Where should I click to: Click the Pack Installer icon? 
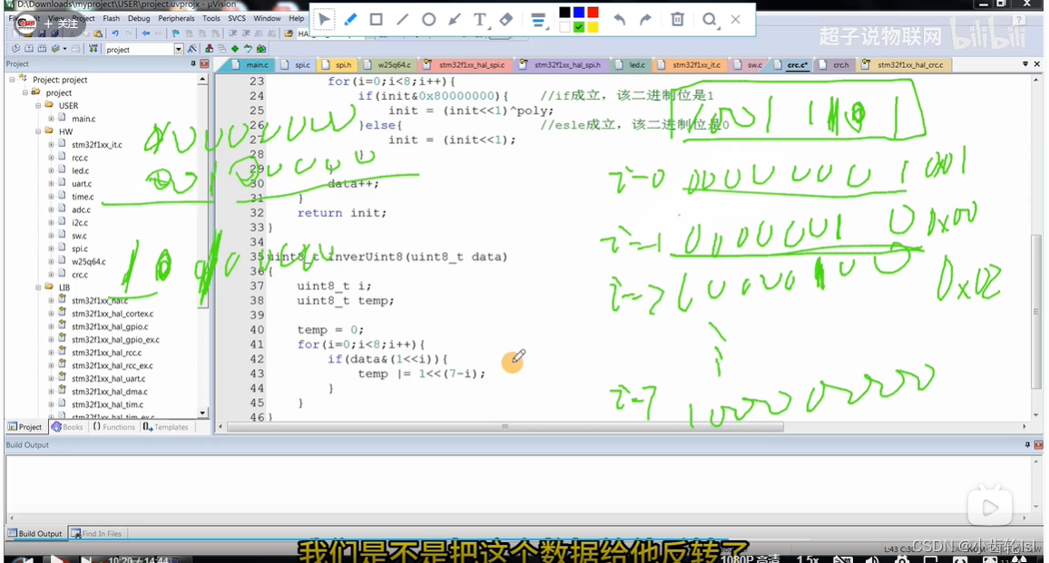point(261,49)
